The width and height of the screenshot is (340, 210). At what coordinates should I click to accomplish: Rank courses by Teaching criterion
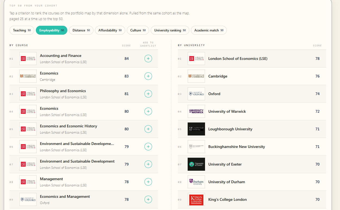22,30
